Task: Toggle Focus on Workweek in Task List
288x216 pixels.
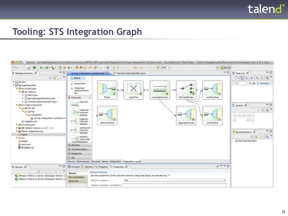Action: click(252, 78)
